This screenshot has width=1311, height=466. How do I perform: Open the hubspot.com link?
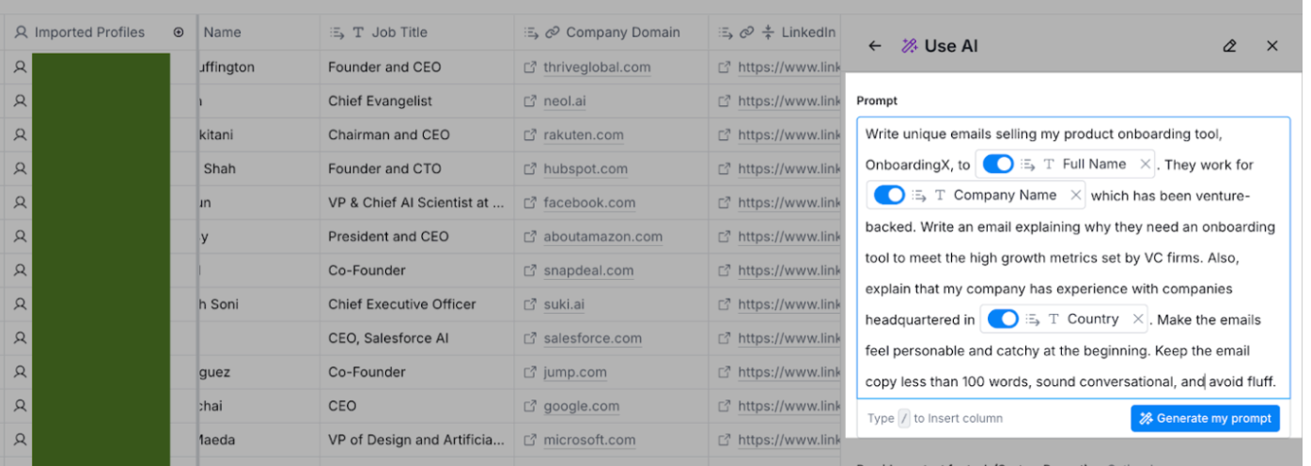click(x=585, y=169)
